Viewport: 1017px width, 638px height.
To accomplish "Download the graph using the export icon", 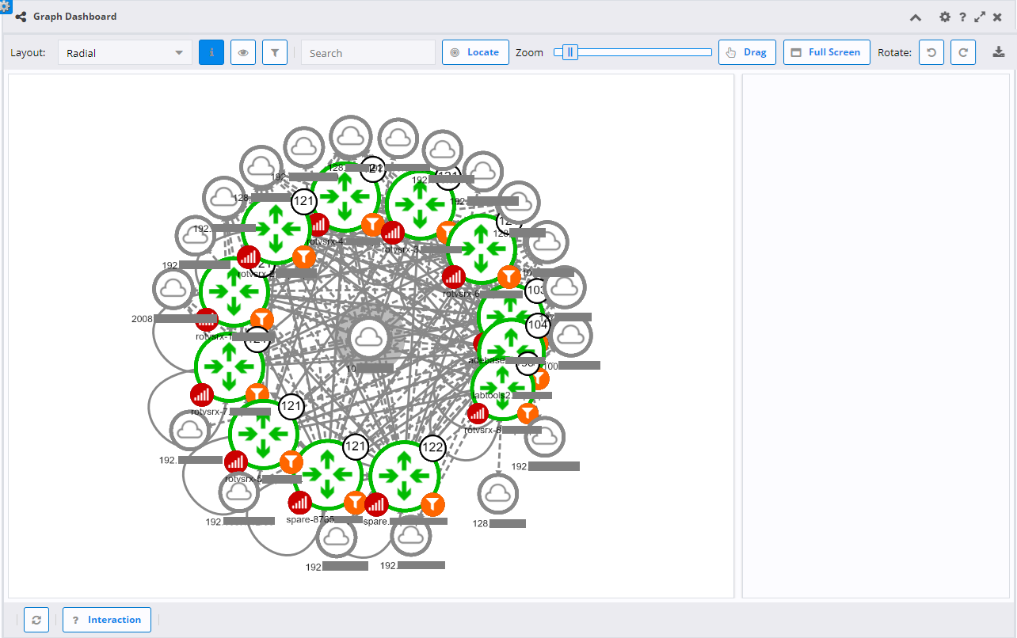I will pos(999,52).
